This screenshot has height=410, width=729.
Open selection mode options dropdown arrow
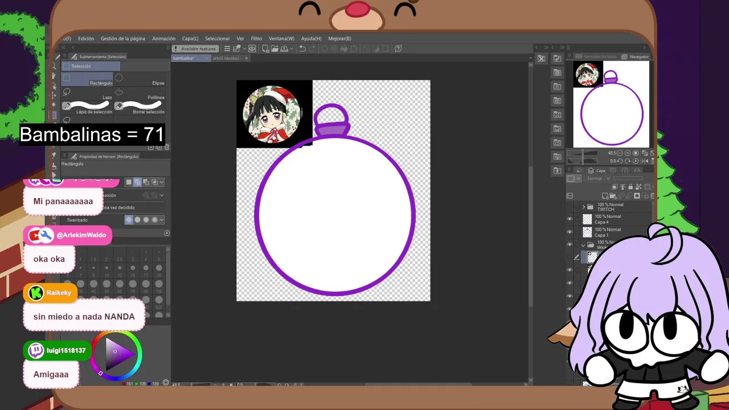[162, 182]
